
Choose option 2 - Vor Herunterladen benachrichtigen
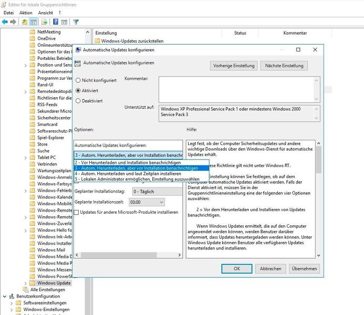pyautogui.click(x=142, y=163)
